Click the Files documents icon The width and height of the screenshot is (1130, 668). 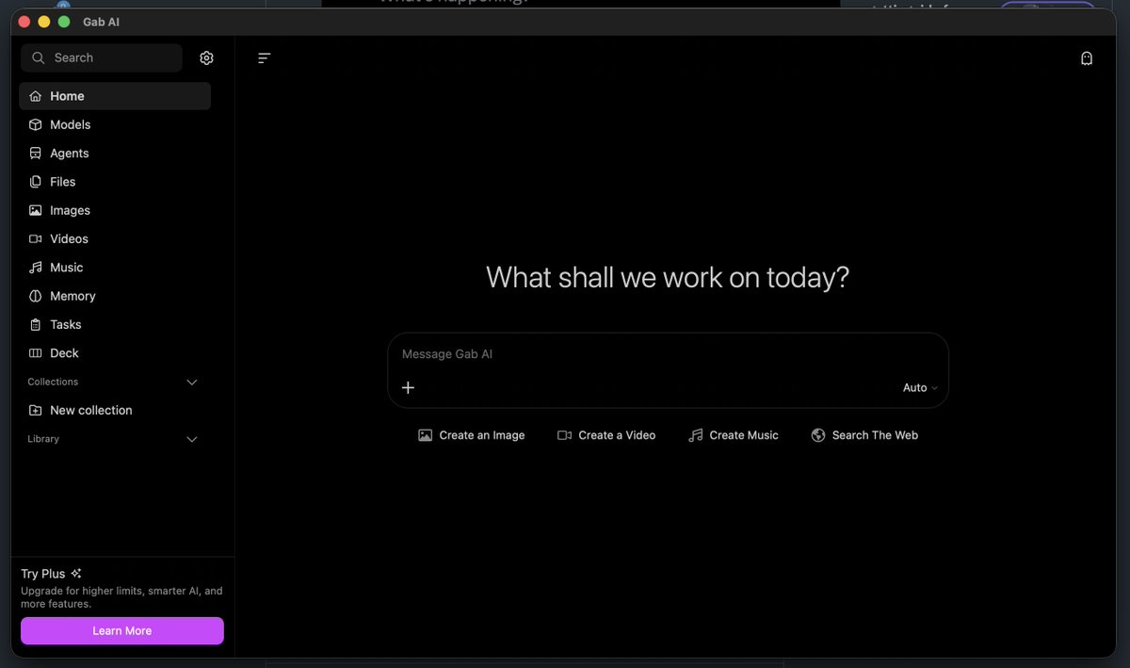36,182
